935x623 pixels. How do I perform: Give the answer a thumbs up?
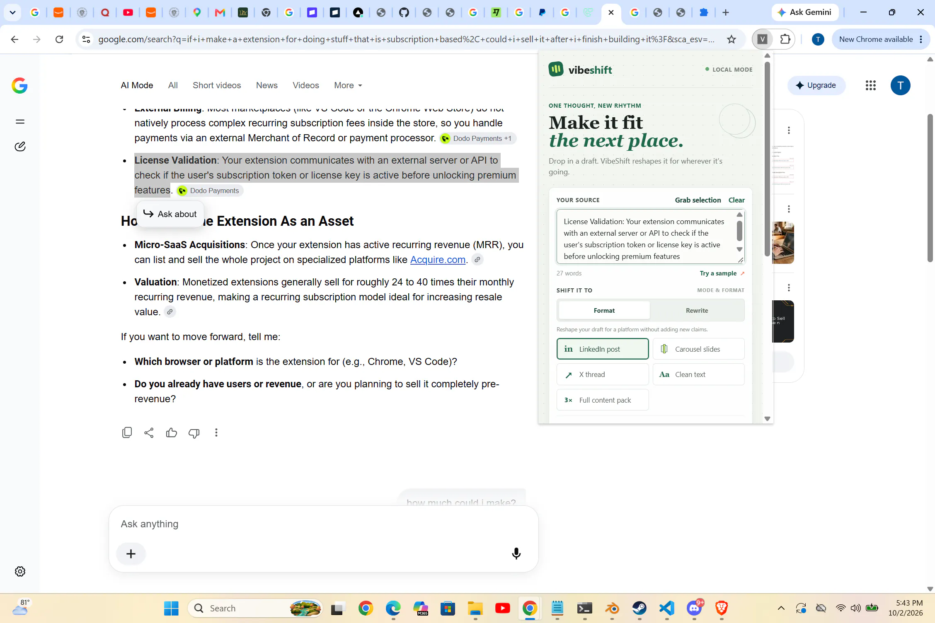[x=171, y=433]
